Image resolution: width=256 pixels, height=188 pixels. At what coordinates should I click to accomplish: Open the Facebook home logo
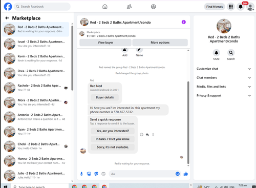(8, 7)
